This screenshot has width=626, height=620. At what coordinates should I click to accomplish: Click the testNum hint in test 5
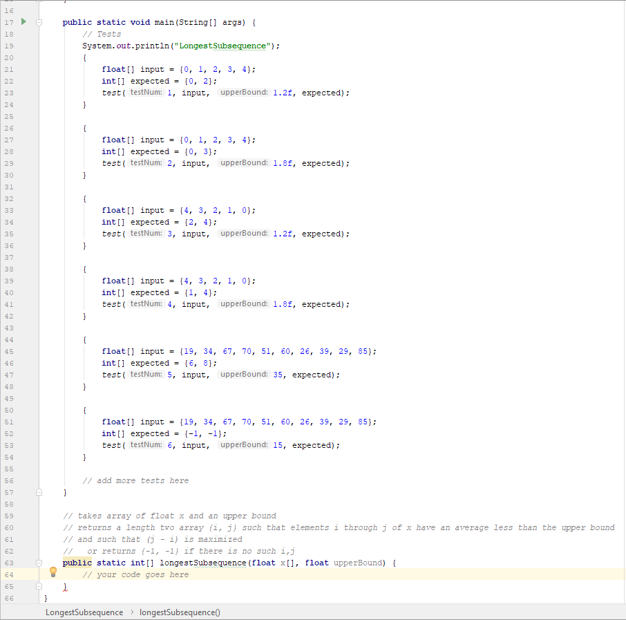click(145, 375)
